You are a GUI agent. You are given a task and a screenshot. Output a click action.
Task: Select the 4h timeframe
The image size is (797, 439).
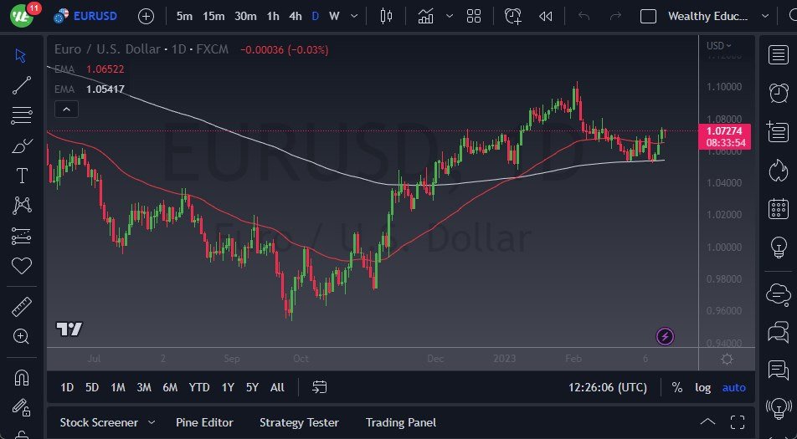296,16
